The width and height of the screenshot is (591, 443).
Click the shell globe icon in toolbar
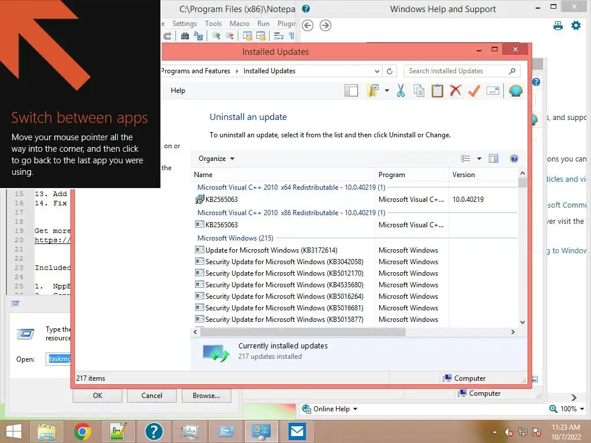515,91
